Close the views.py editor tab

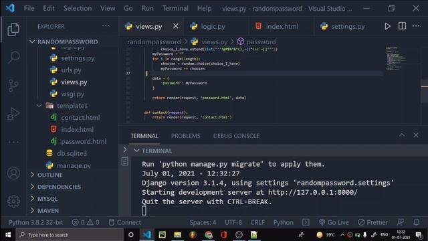click(x=175, y=26)
